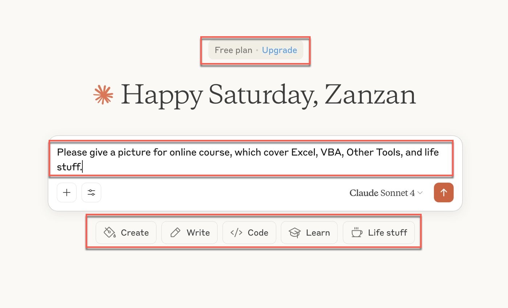
Task: Click the Free plan label
Action: [233, 50]
